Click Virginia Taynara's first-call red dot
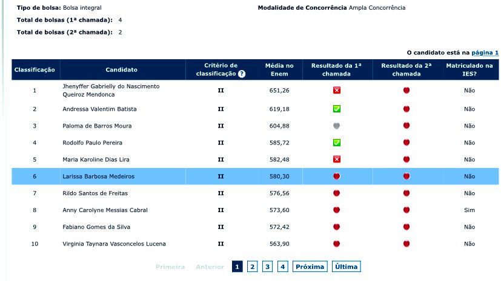The width and height of the screenshot is (501, 281). point(336,244)
